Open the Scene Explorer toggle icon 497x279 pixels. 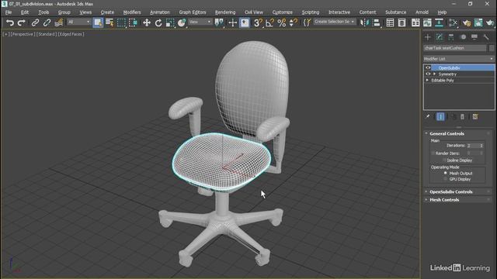click(390, 22)
